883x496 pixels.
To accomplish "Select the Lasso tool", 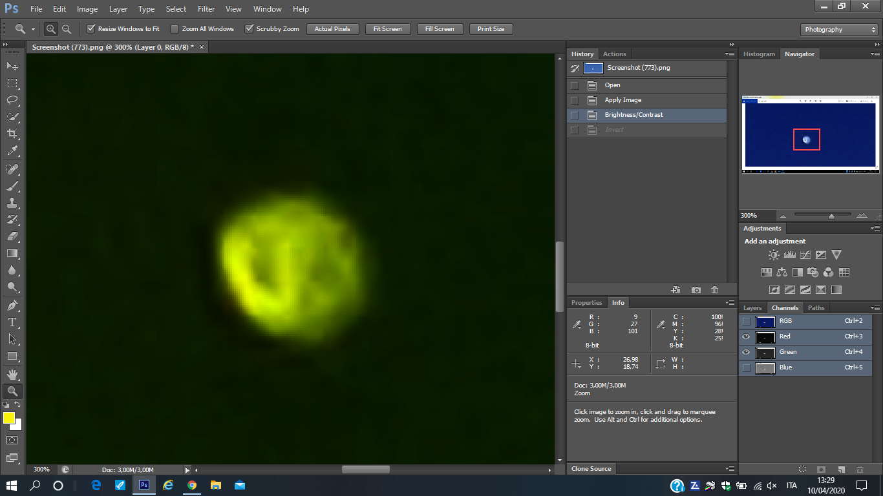I will [x=12, y=100].
